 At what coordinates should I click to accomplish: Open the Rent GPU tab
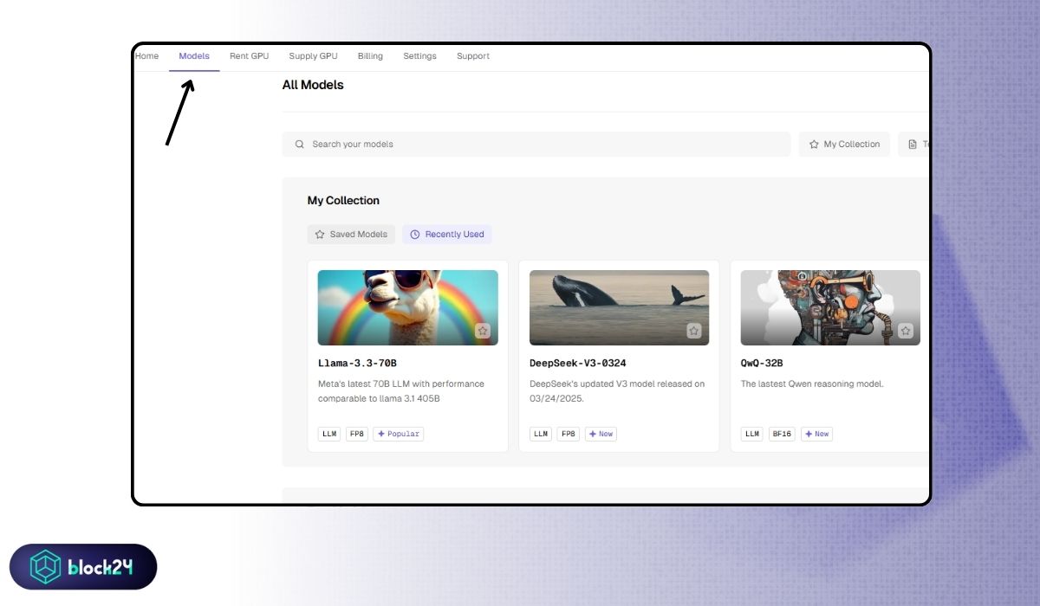point(250,56)
